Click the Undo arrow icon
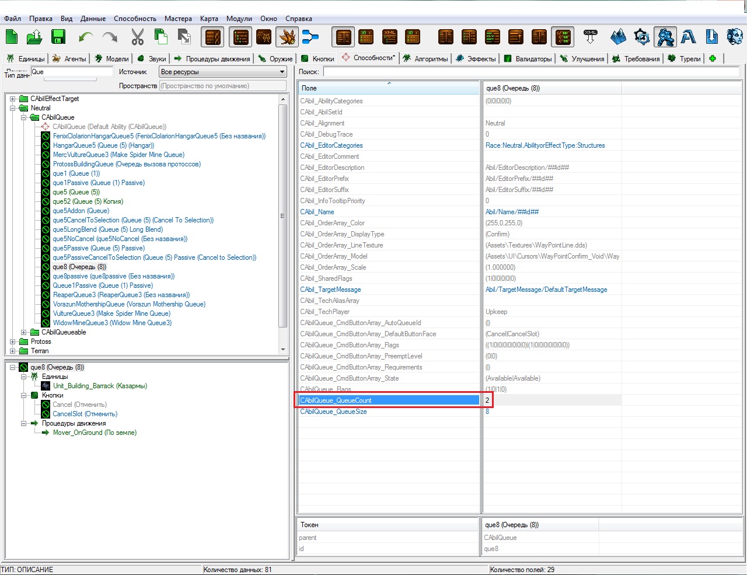 click(86, 37)
